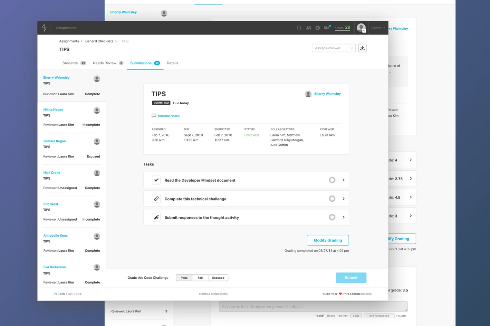
Task: Click Niall Crane's avatar icon
Action: click(97, 173)
